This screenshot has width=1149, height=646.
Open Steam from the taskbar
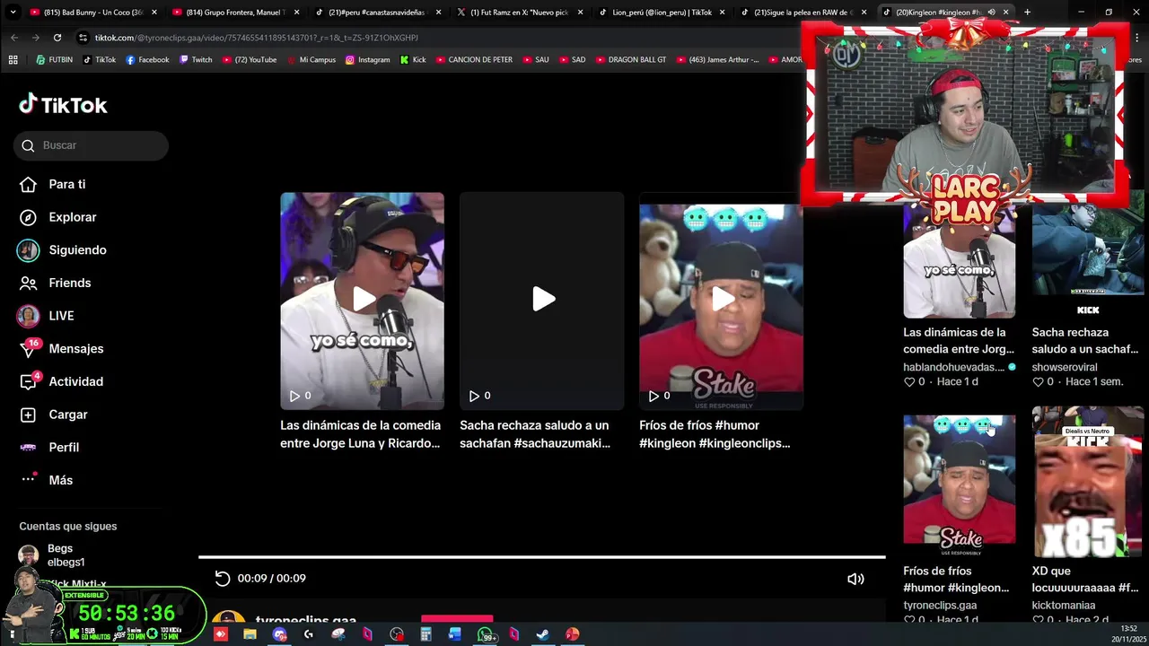542,634
